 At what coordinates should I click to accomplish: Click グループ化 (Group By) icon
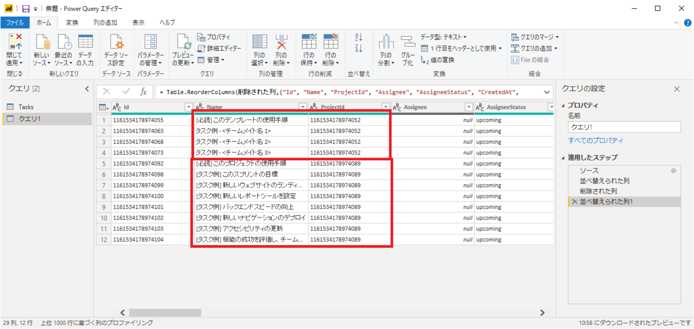tap(408, 42)
